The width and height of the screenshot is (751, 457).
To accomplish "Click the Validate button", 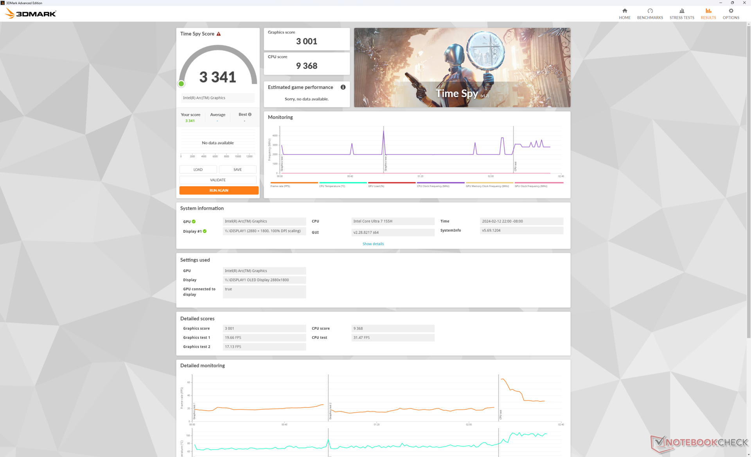I will click(x=218, y=180).
